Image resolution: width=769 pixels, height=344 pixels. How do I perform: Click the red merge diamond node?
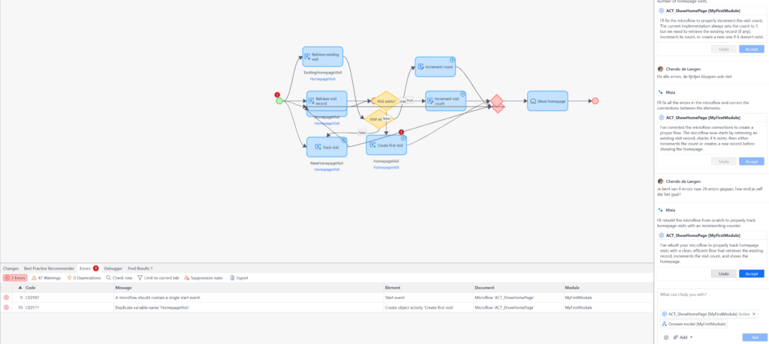(x=496, y=102)
